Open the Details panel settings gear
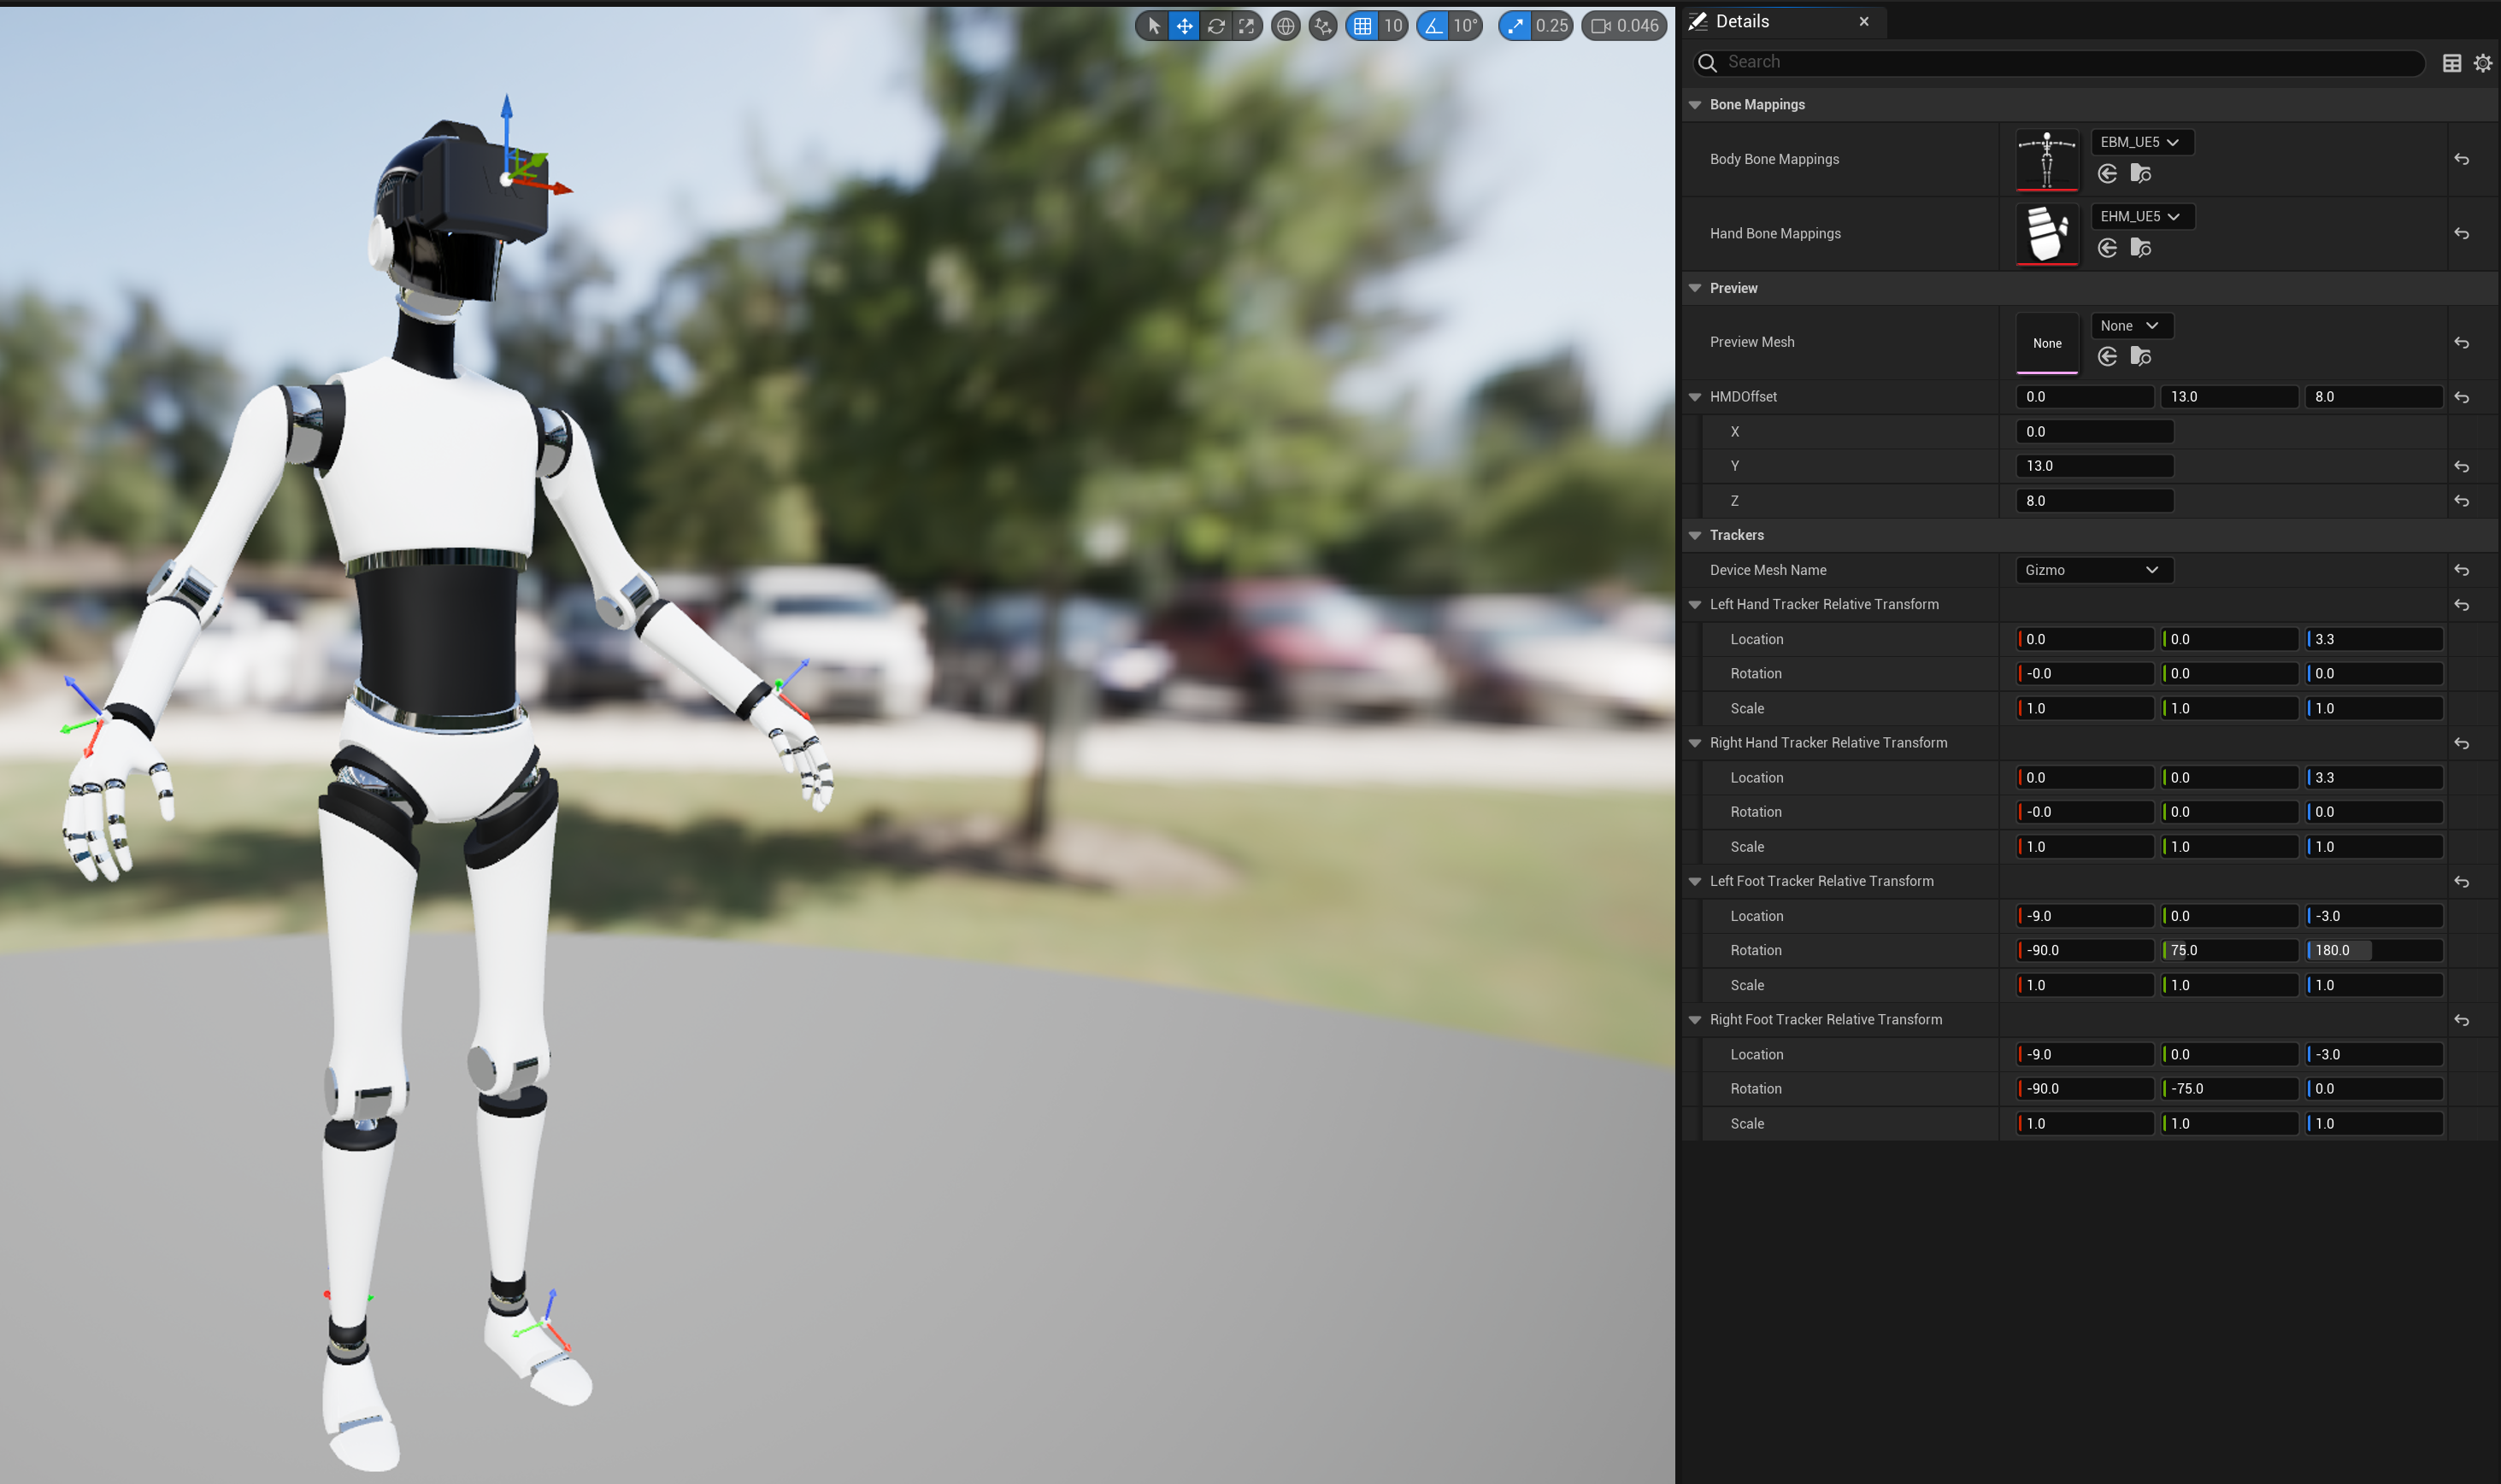This screenshot has height=1484, width=2501. pyautogui.click(x=2482, y=63)
